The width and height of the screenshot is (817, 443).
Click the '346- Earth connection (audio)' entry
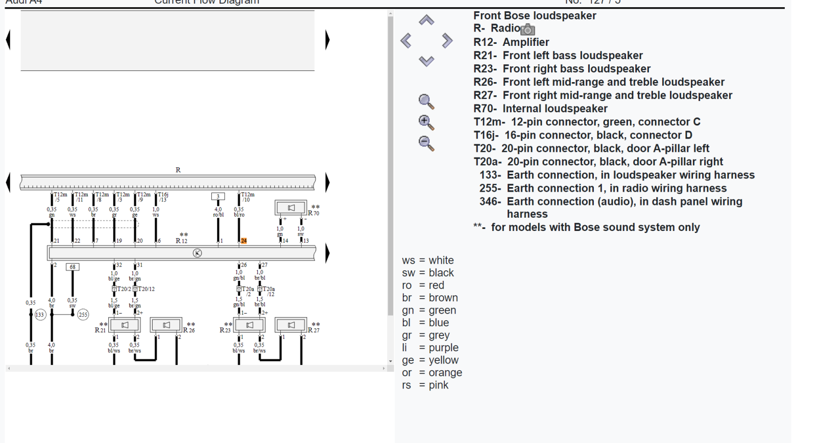coord(611,207)
